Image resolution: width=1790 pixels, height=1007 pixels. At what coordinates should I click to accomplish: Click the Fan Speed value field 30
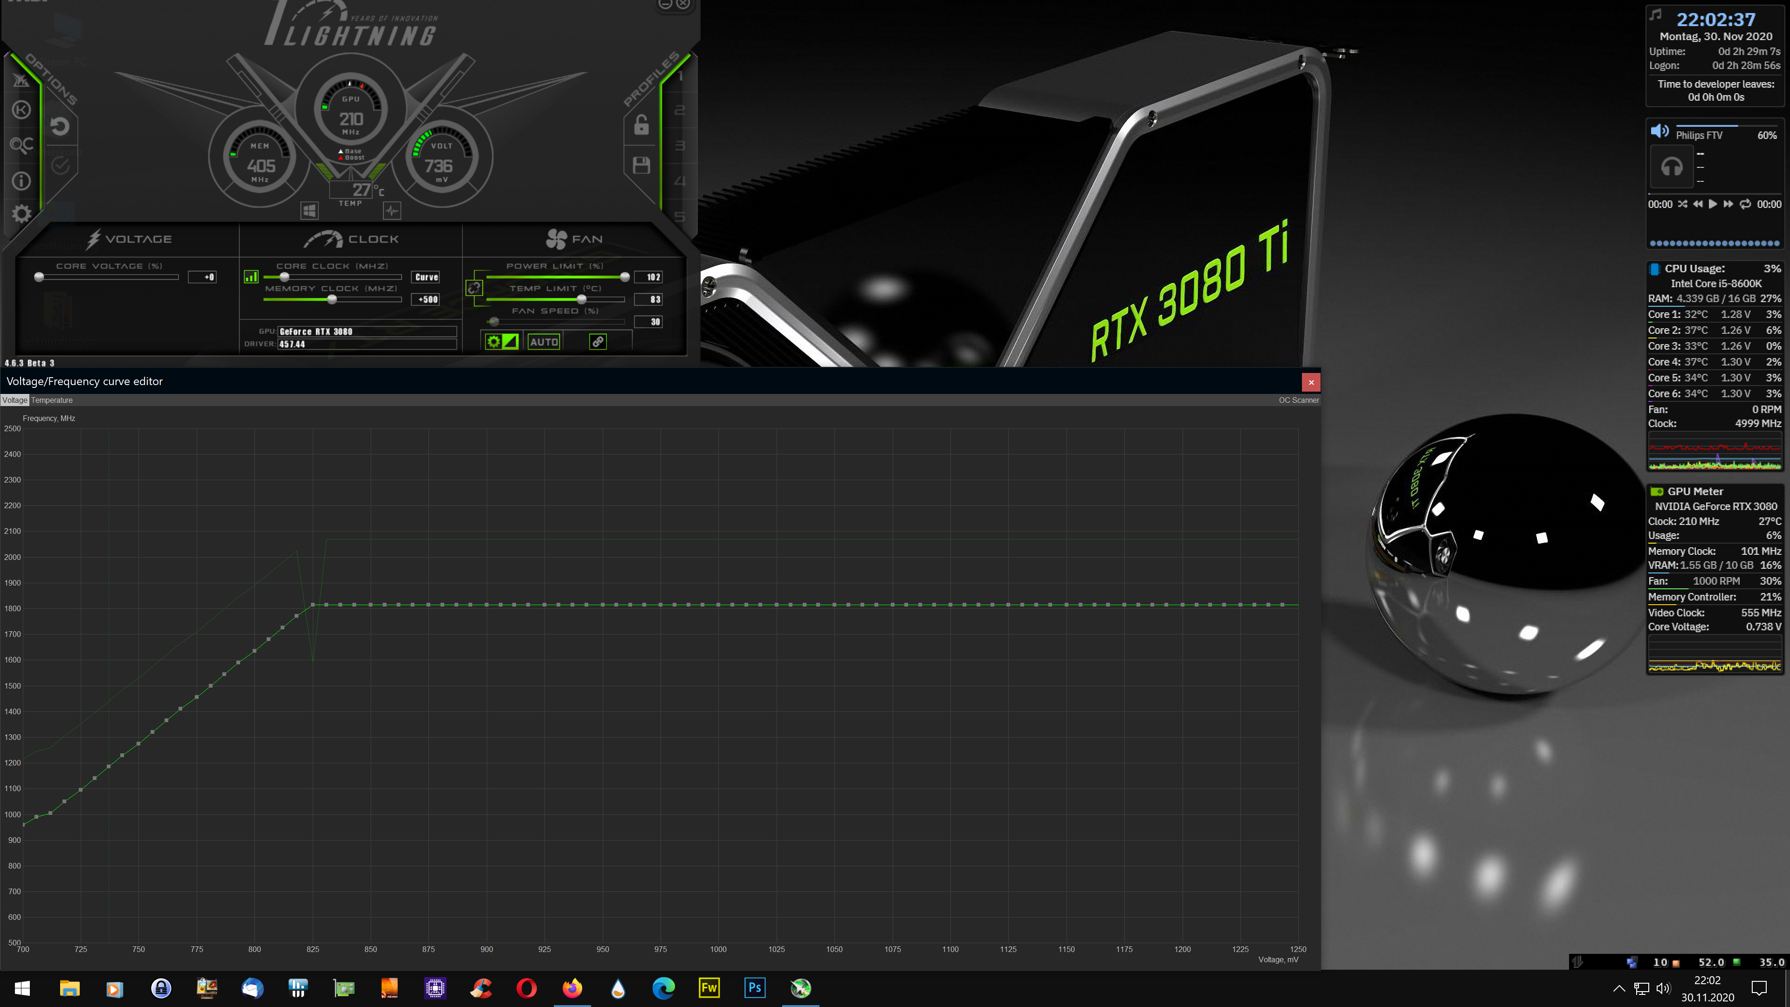click(x=648, y=321)
